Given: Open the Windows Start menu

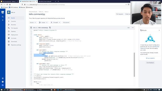Looking at the screenshot, I should pyautogui.click(x=2, y=90).
